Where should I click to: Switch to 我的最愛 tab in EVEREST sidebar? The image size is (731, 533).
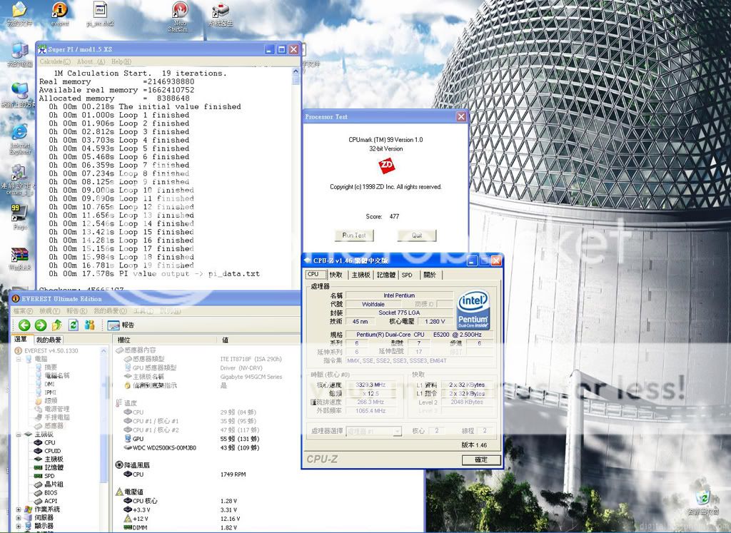(x=49, y=340)
